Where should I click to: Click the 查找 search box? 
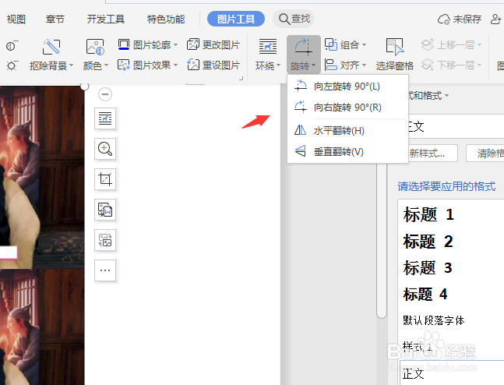[294, 19]
